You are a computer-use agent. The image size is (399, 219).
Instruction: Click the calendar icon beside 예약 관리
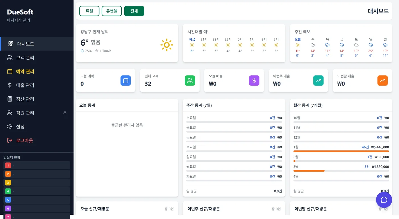coord(10,71)
